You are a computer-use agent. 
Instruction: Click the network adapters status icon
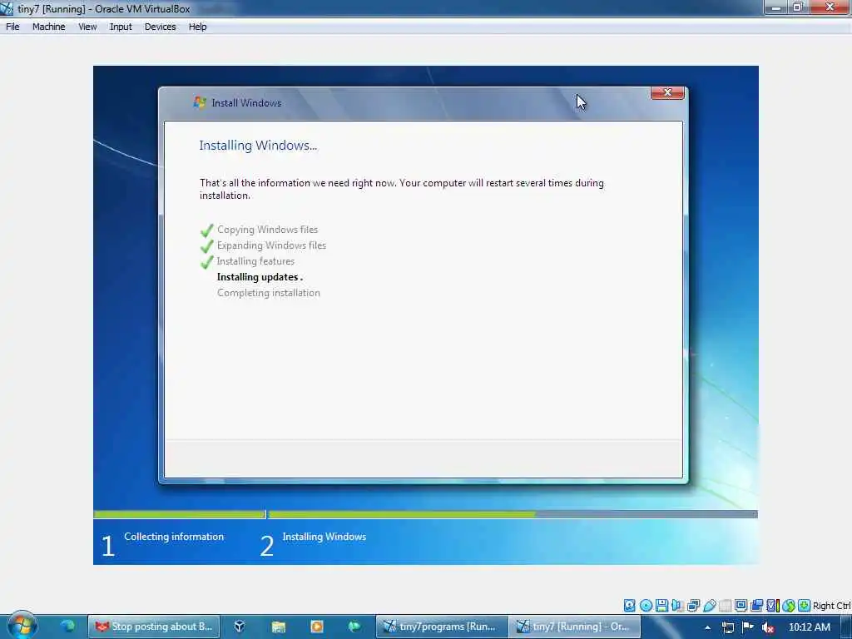click(x=693, y=606)
